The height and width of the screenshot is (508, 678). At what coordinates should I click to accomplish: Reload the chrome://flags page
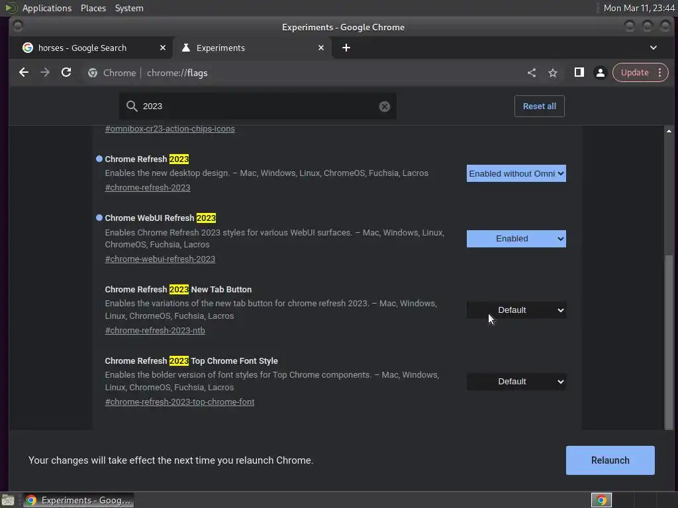(66, 73)
